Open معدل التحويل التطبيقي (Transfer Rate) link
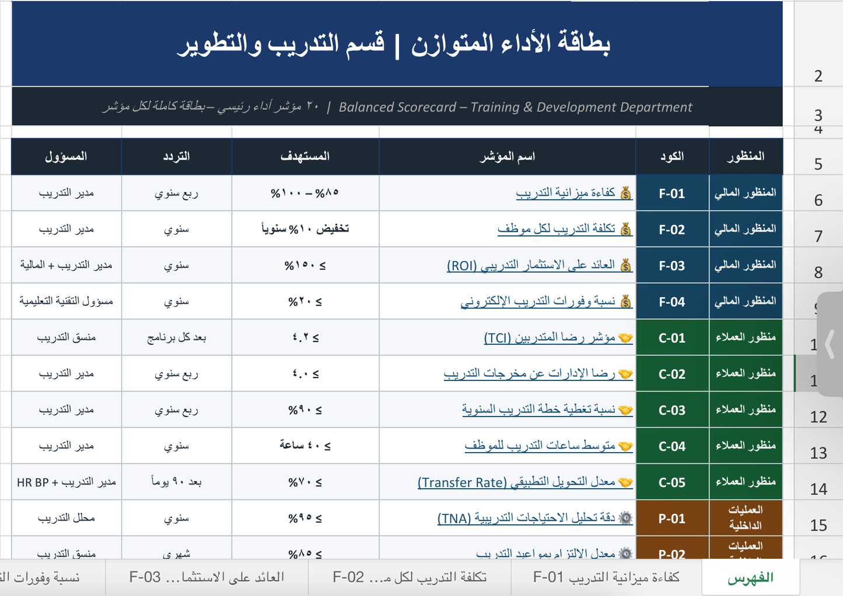The image size is (843, 596). pyautogui.click(x=516, y=482)
